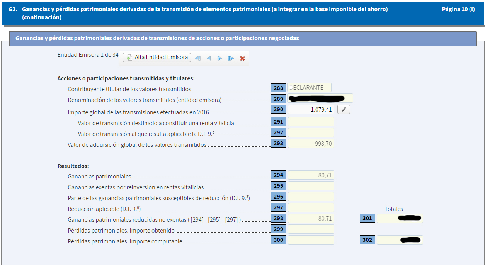Jump to last entidad emisora record
This screenshot has height=265, width=485.
pyautogui.click(x=231, y=58)
